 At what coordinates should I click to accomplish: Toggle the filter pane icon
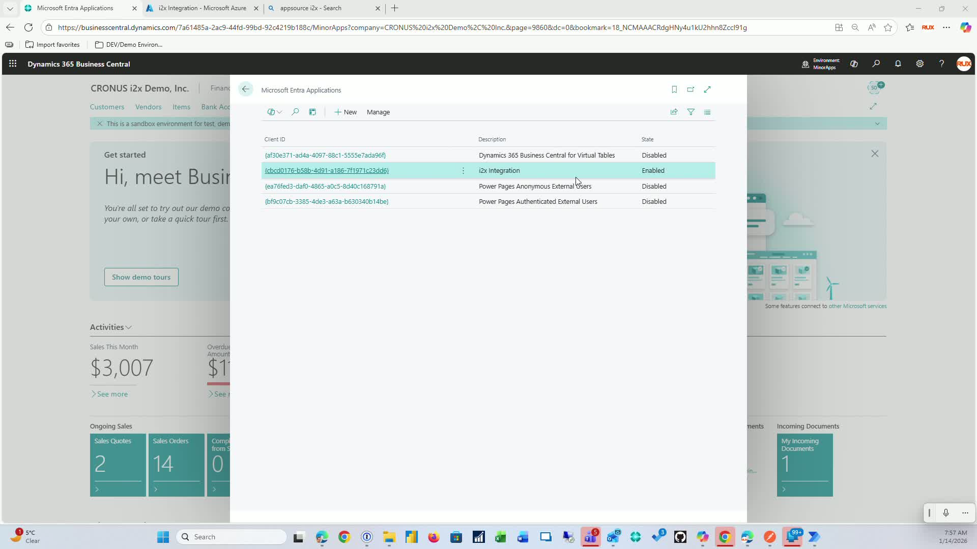pos(691,112)
